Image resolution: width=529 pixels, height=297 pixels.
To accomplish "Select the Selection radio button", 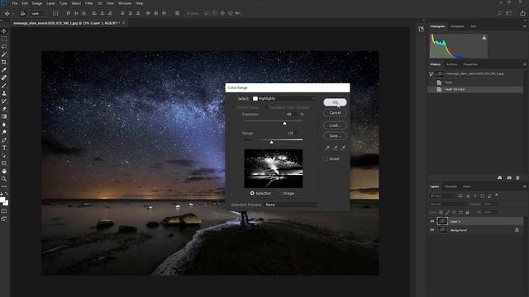I will 252,193.
